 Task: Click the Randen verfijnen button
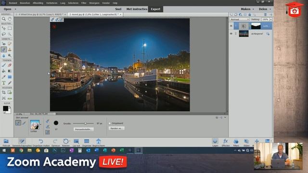click(x=116, y=128)
